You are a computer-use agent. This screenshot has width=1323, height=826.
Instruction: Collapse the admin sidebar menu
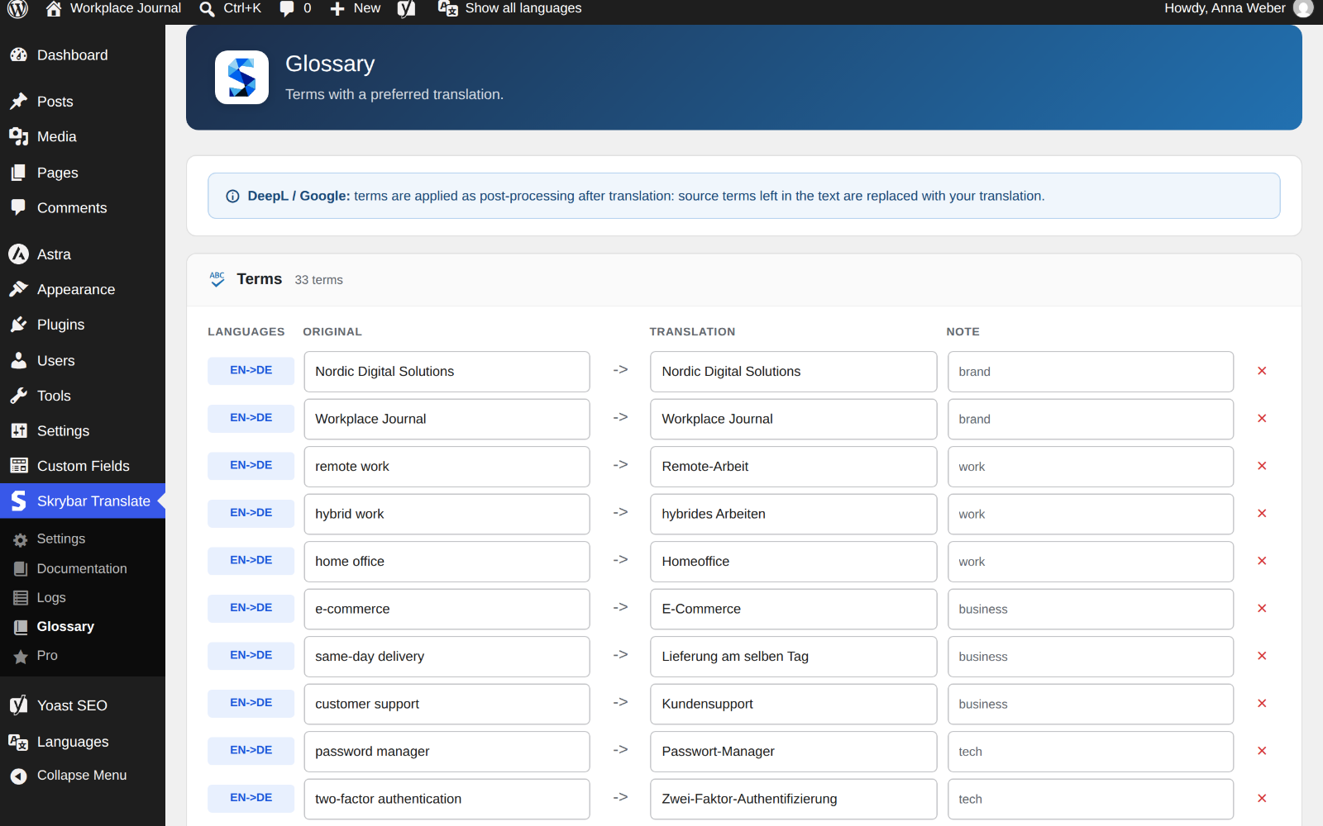pyautogui.click(x=82, y=776)
